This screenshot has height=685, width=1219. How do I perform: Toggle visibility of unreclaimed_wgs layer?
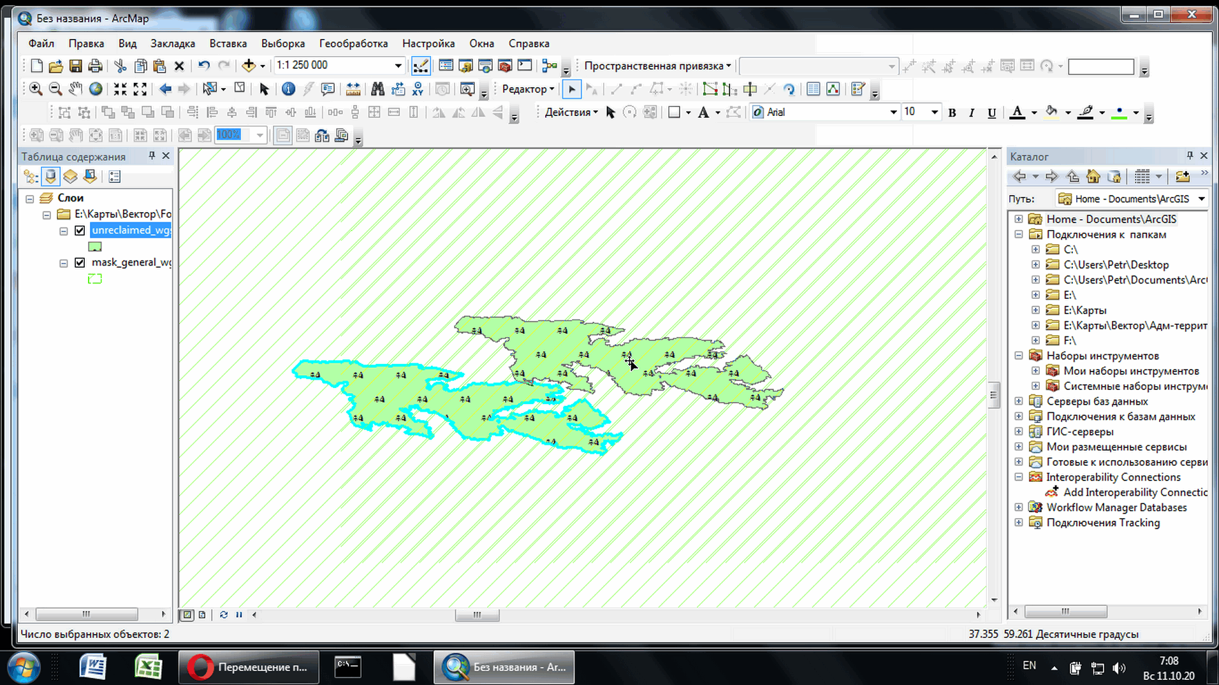pyautogui.click(x=80, y=231)
